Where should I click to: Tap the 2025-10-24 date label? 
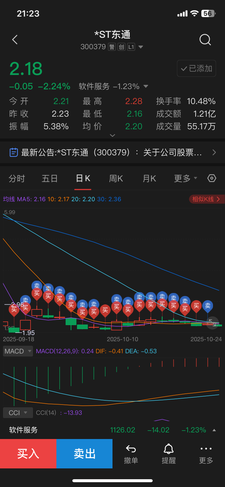tap(206, 339)
